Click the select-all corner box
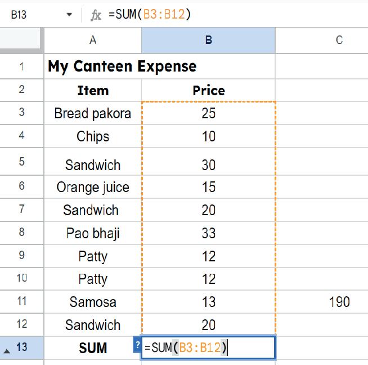Viewport: 368px width, 365px height. point(21,40)
